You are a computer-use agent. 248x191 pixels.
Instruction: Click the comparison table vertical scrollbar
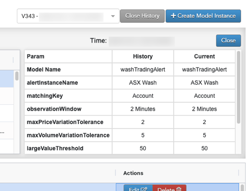point(239,87)
